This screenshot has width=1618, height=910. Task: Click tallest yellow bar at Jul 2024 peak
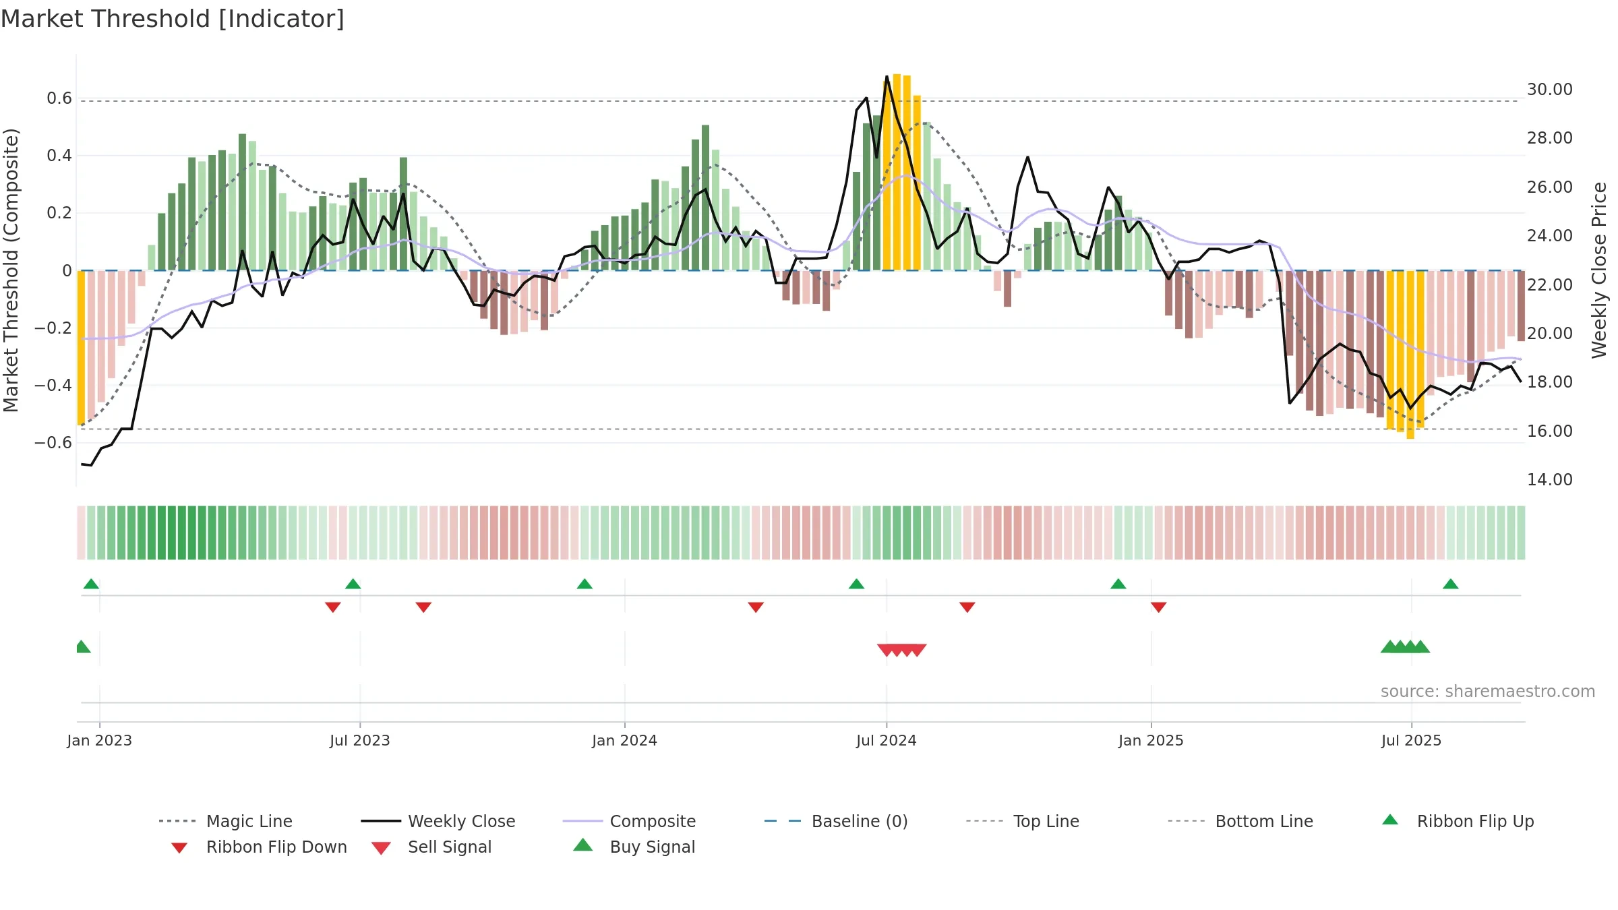point(897,172)
